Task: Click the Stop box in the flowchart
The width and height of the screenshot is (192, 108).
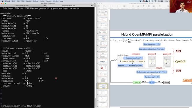Action: [x=166, y=82]
